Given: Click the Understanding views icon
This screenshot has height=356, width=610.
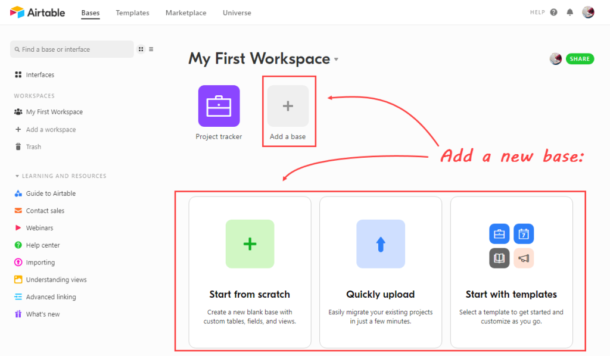Looking at the screenshot, I should pyautogui.click(x=18, y=279).
